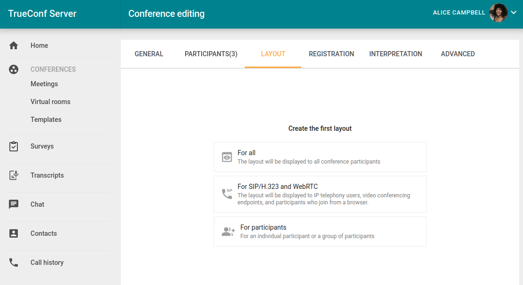Screen dimensions: 523x285
Task: Click the Contacts card icon
Action: pos(14,233)
